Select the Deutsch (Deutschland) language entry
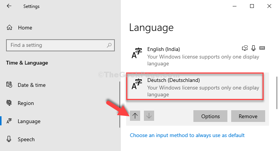 tap(195, 86)
